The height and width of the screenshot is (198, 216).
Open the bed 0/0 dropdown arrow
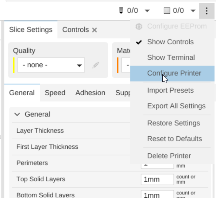click(193, 11)
